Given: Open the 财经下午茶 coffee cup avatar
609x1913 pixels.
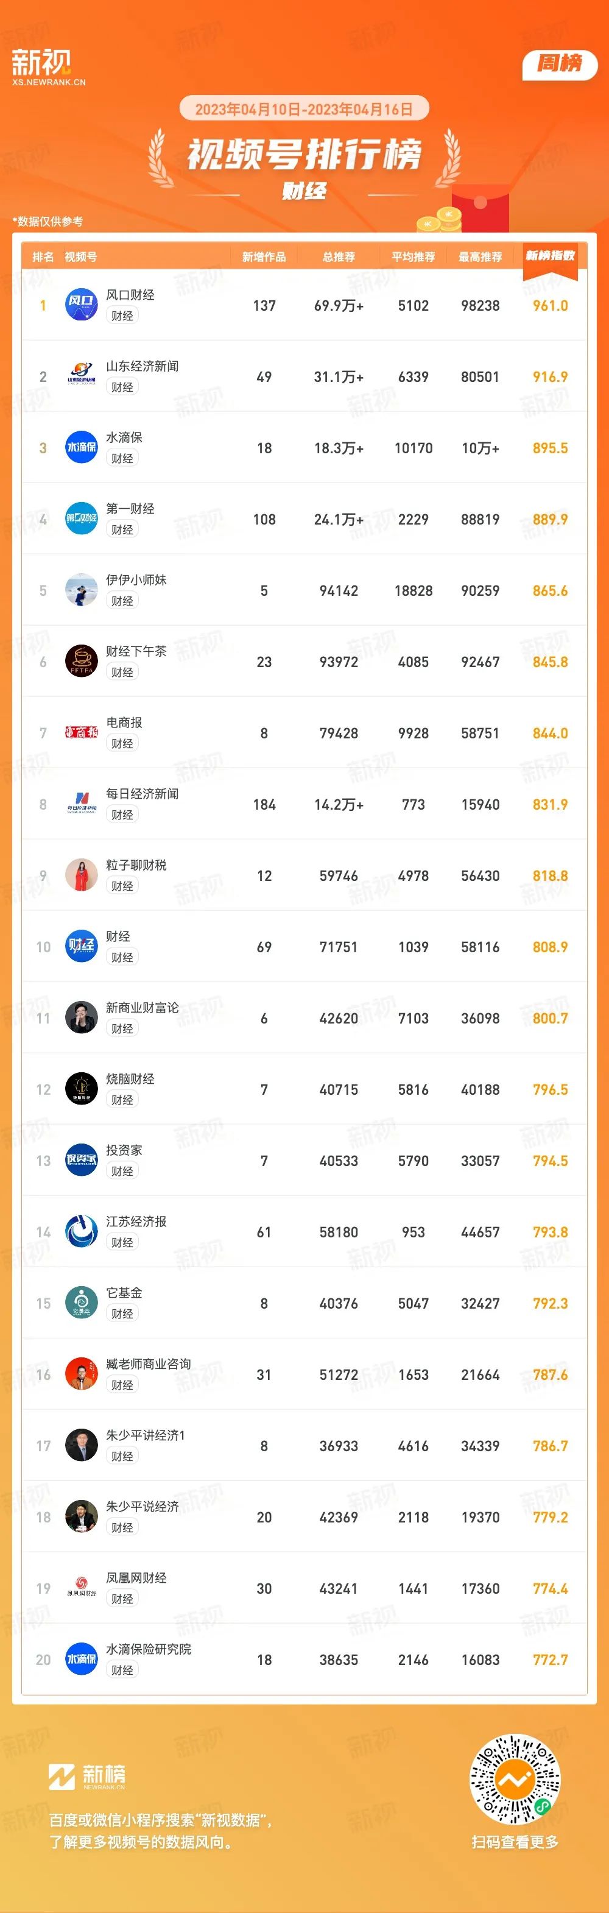Looking at the screenshot, I should click(82, 662).
